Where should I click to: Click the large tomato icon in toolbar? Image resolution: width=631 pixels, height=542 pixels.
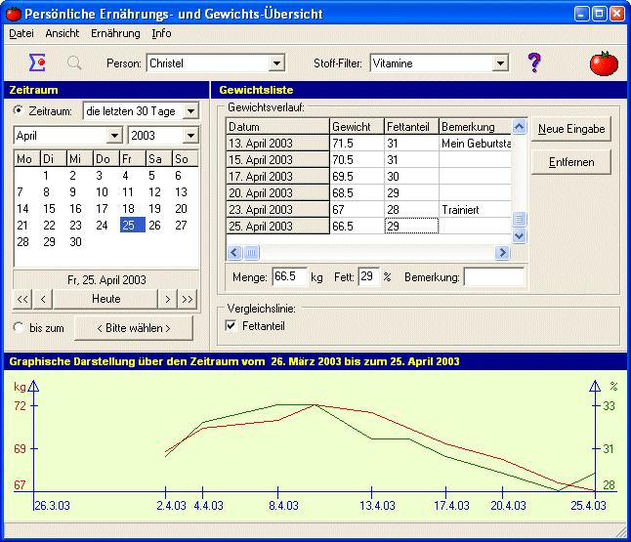(x=604, y=63)
